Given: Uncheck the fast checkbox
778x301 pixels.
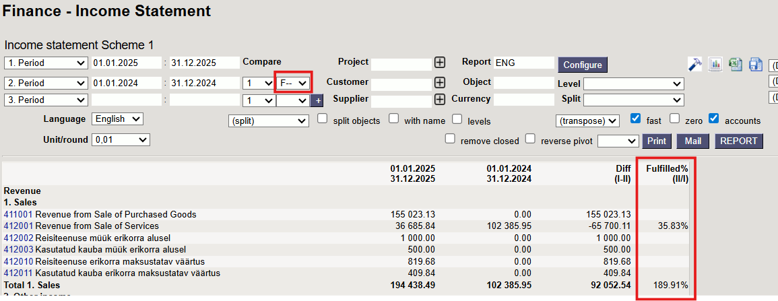Looking at the screenshot, I should point(635,119).
